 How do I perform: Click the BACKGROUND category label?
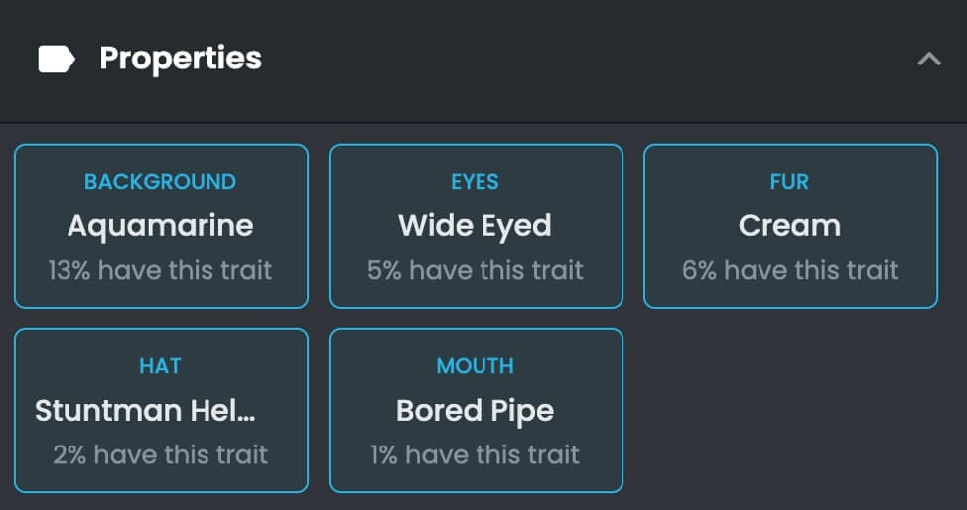pos(160,182)
